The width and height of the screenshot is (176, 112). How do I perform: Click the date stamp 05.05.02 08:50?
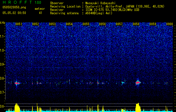tap(14, 13)
